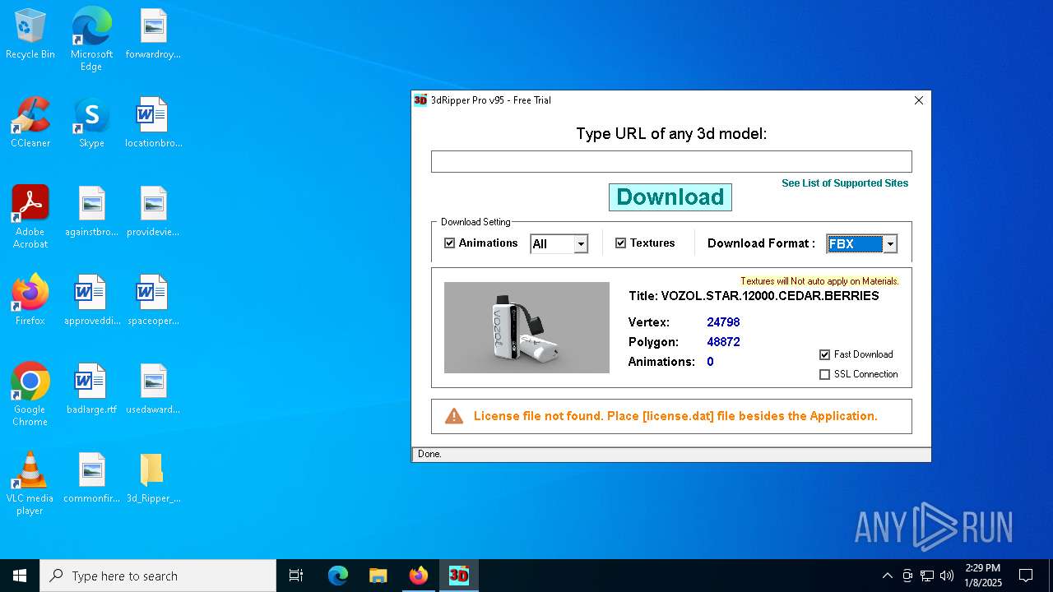Toggle the Animations checkbox

click(x=450, y=243)
